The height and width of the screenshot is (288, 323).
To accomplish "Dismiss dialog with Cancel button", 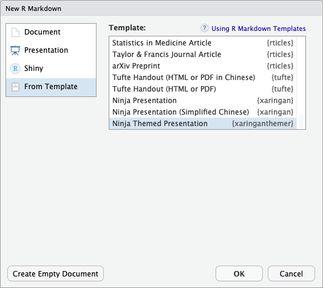I will click(291, 273).
